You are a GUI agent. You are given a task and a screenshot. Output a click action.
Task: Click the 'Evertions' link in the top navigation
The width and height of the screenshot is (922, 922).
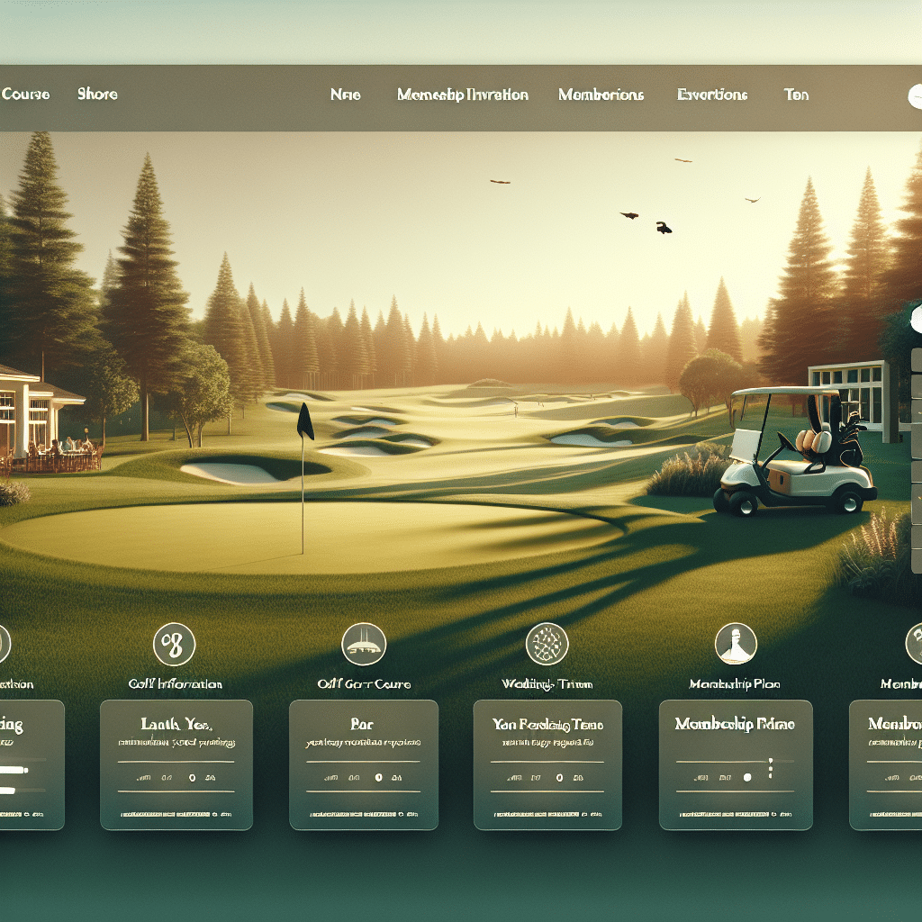(x=711, y=95)
